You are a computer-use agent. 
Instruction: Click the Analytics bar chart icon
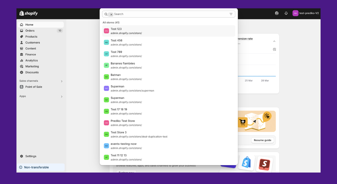[22, 60]
